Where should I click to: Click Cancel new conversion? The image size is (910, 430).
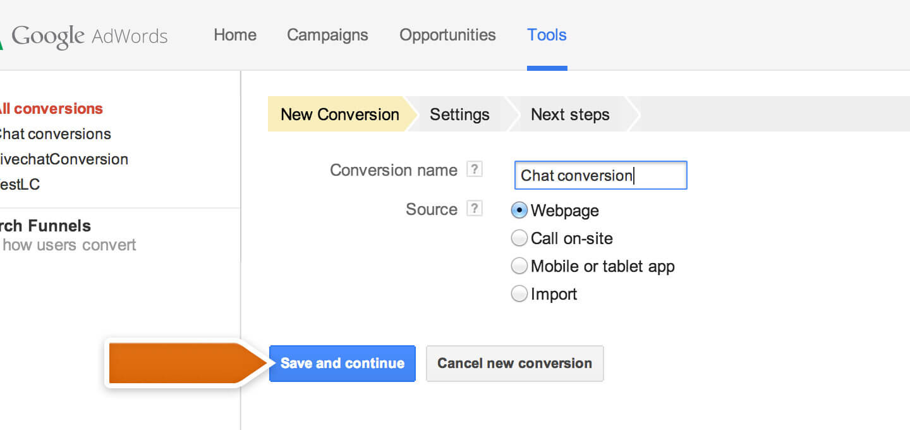[x=514, y=363]
